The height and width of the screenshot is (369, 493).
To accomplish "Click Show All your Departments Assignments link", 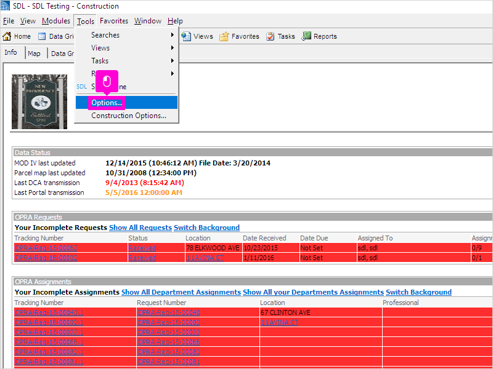I will click(x=313, y=292).
